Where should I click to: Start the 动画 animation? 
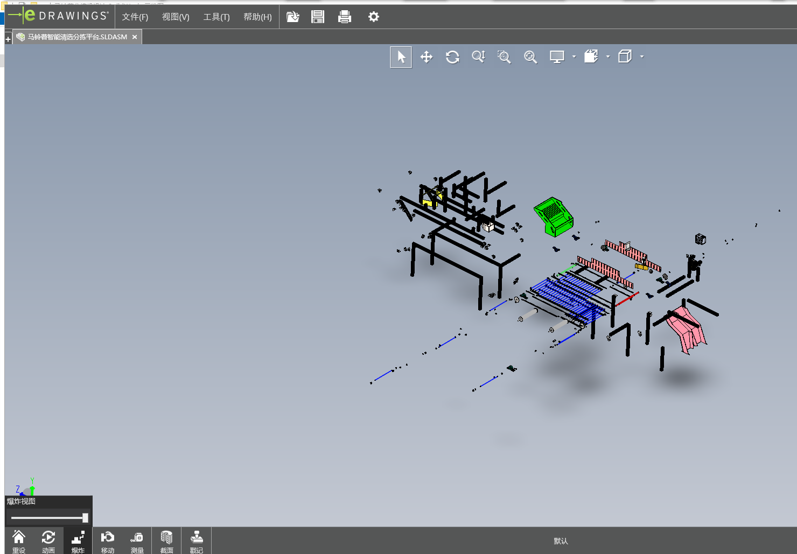pos(48,541)
